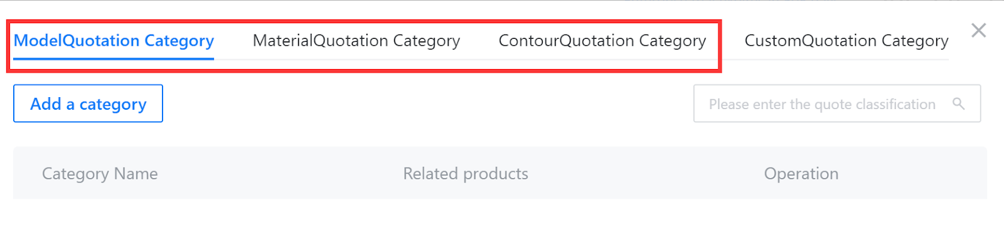Click the Category Name column header
Image resolution: width=1004 pixels, height=232 pixels.
coord(100,174)
